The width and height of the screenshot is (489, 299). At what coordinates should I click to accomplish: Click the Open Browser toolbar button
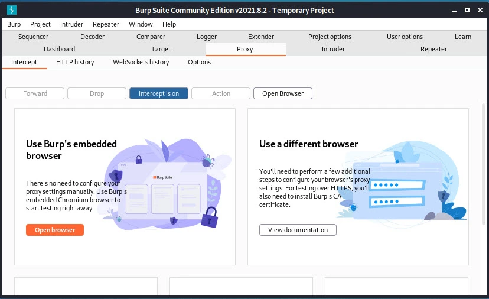[283, 93]
